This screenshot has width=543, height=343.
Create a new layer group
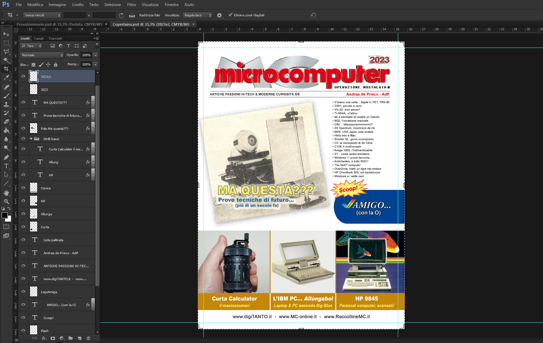[71, 338]
